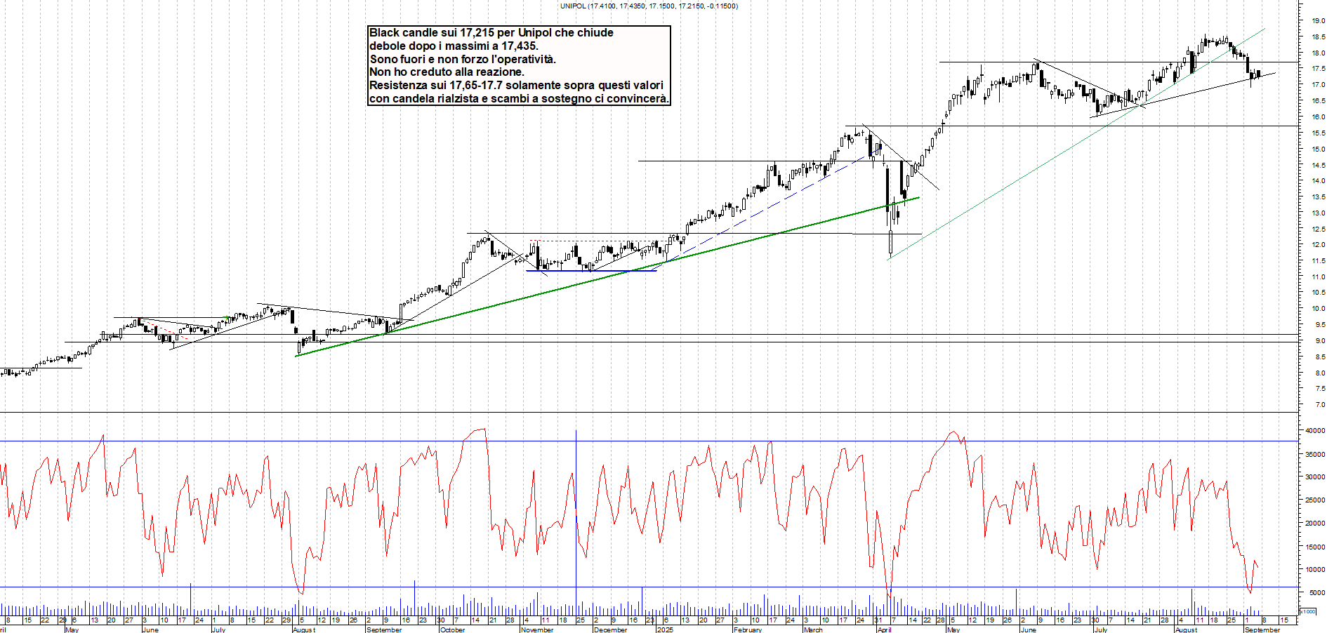Click annotation line 'debole dopo i massimi a 17,435.'

click(x=454, y=46)
